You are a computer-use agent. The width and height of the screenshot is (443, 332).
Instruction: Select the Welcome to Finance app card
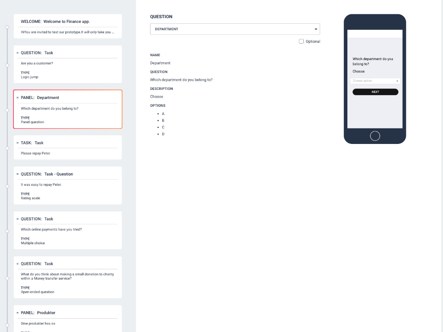(68, 26)
